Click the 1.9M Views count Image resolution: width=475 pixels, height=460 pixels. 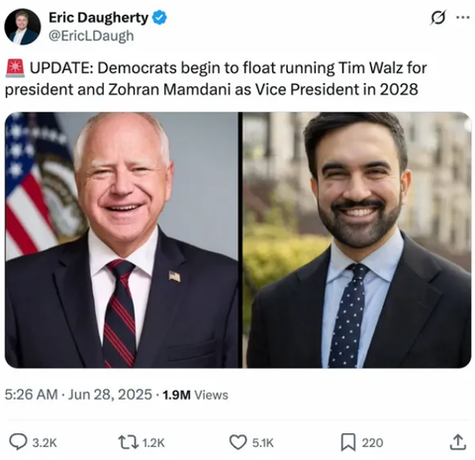click(x=195, y=395)
